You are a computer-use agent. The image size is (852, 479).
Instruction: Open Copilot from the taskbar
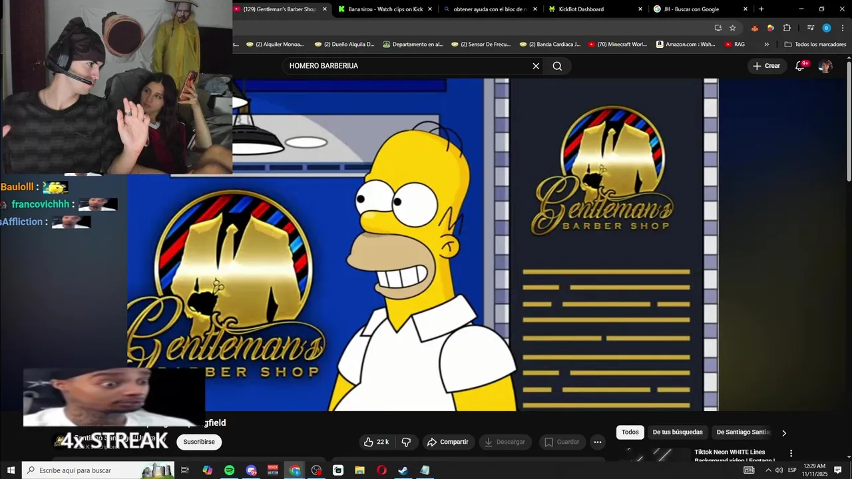click(x=208, y=470)
